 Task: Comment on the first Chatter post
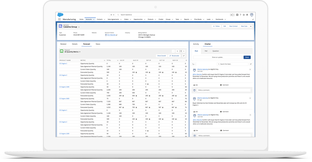[224, 85]
